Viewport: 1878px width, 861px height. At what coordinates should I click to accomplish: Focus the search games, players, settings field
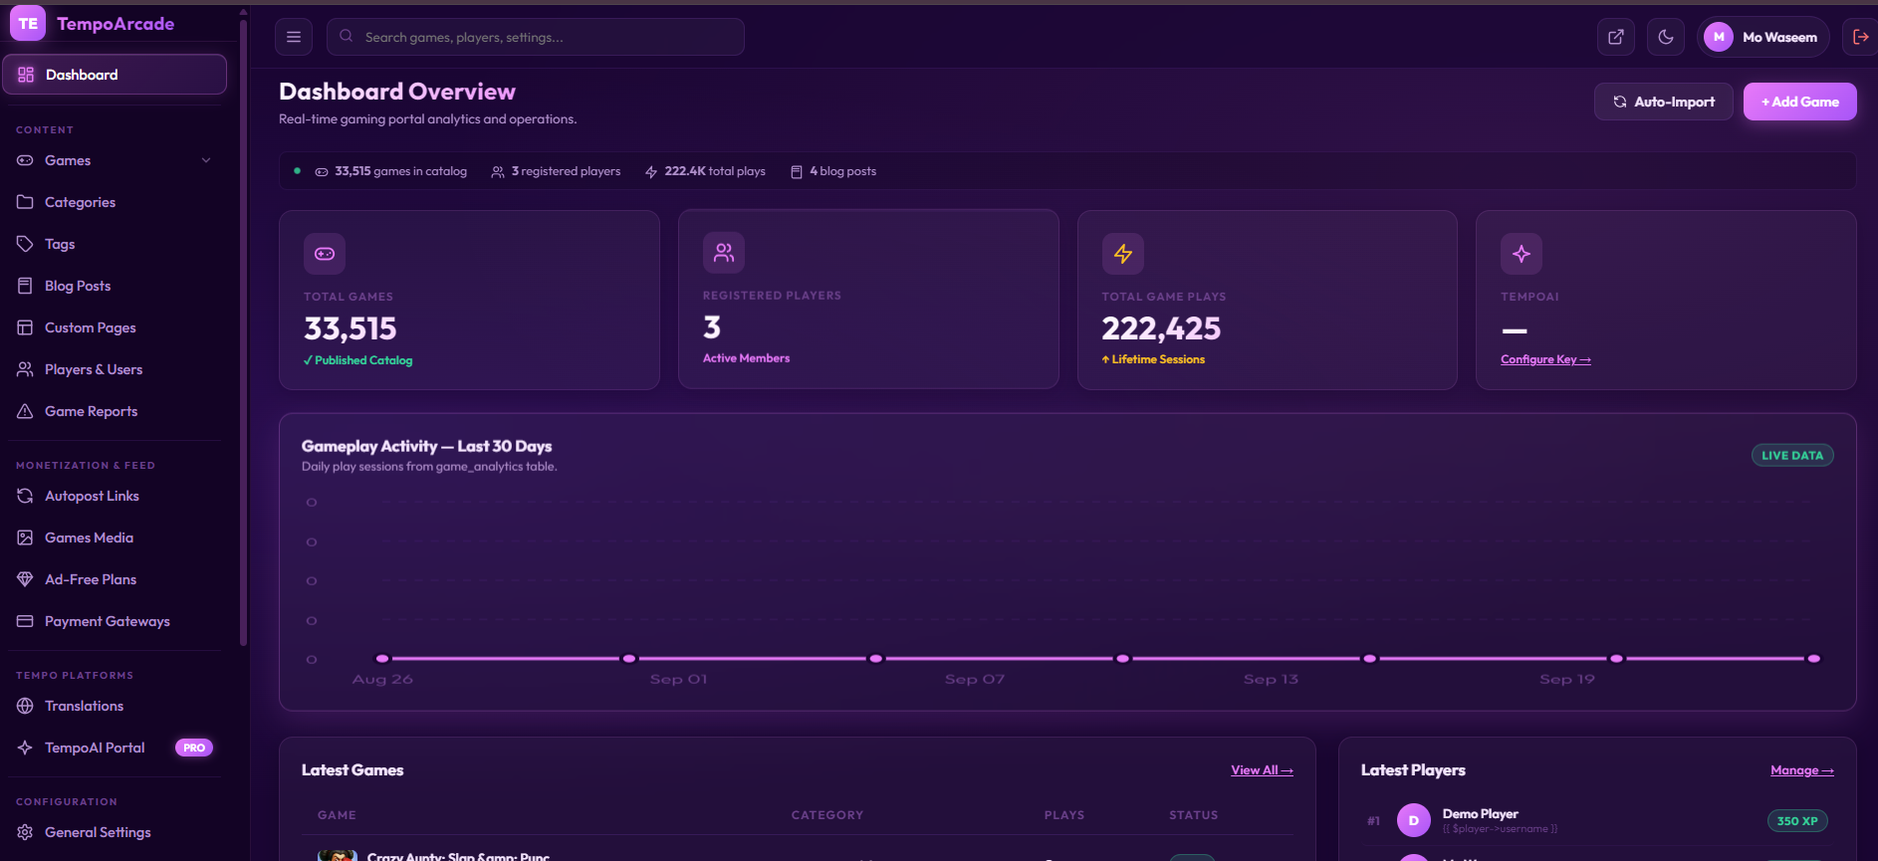point(536,37)
